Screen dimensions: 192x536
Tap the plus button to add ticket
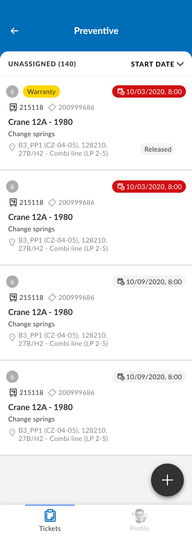(x=167, y=480)
